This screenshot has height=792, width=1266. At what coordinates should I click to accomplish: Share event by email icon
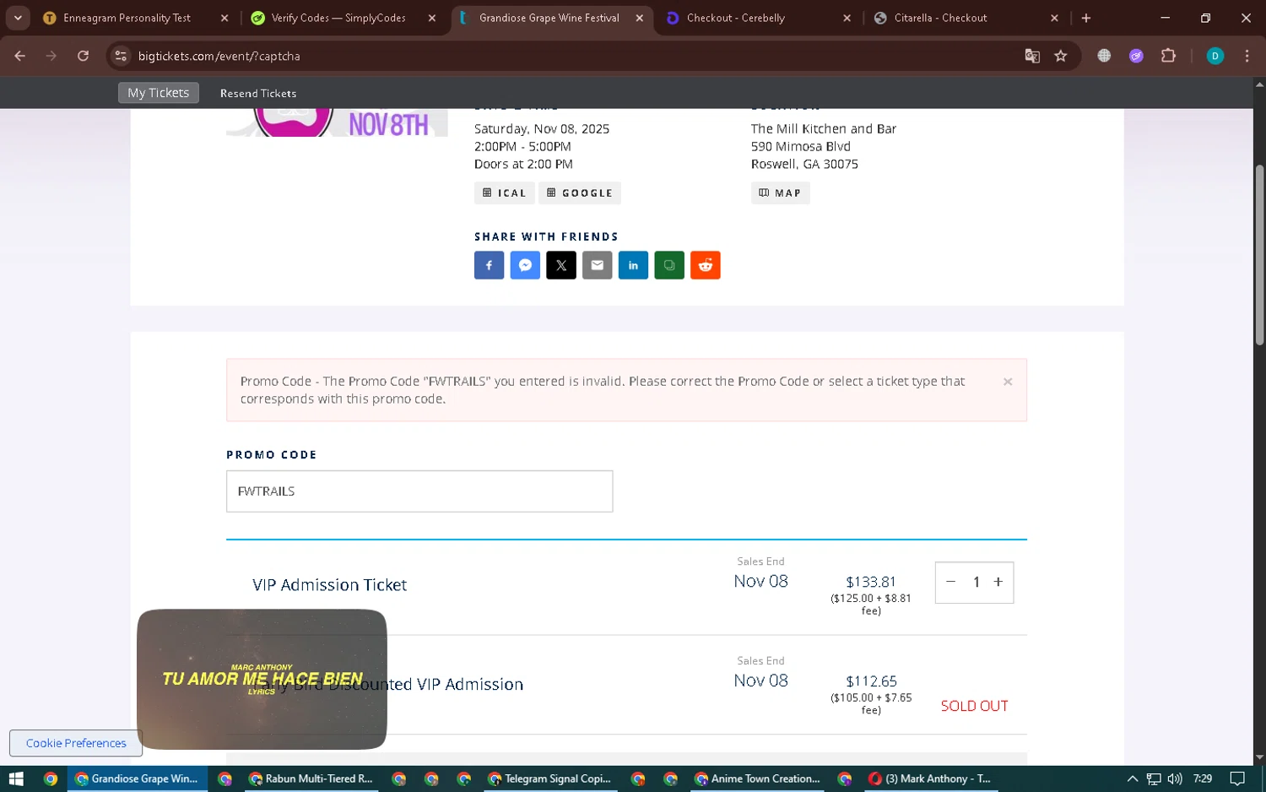pyautogui.click(x=598, y=265)
